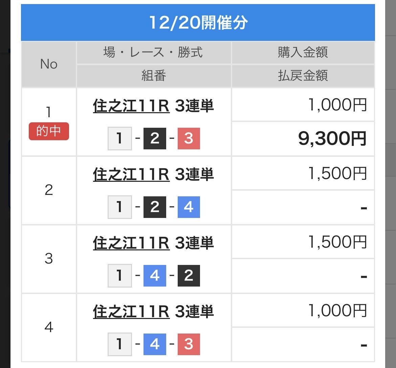Click the red 的中 badge in row 1
The width and height of the screenshot is (396, 368).
coord(49,131)
